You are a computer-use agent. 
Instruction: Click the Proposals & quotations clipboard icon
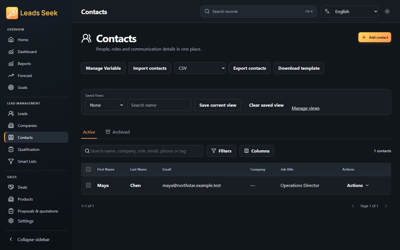click(x=11, y=211)
